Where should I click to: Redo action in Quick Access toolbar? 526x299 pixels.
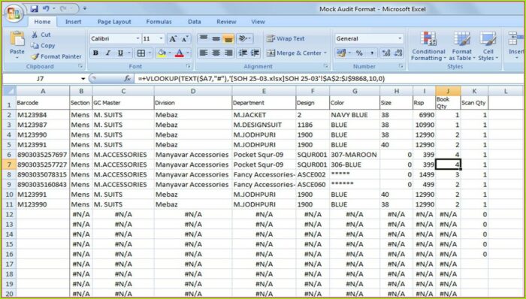coord(62,8)
